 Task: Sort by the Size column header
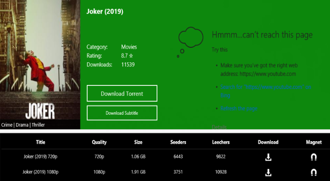138,142
